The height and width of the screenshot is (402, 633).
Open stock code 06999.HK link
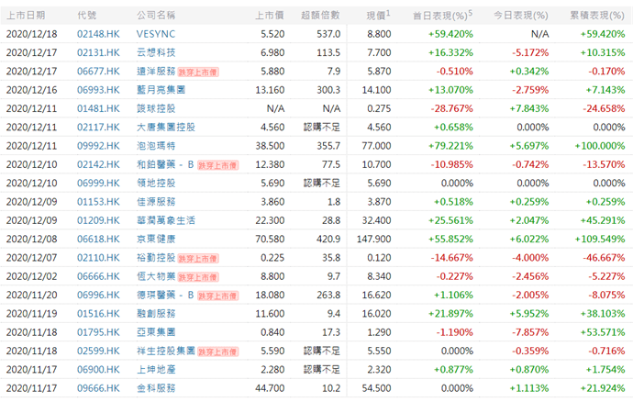98,183
